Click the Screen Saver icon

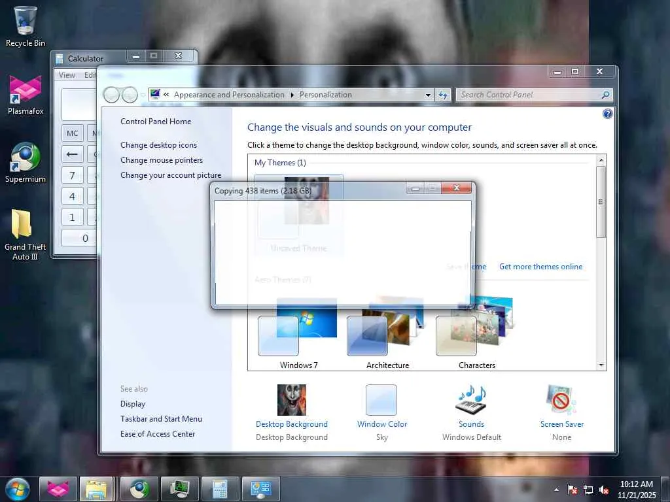click(561, 400)
